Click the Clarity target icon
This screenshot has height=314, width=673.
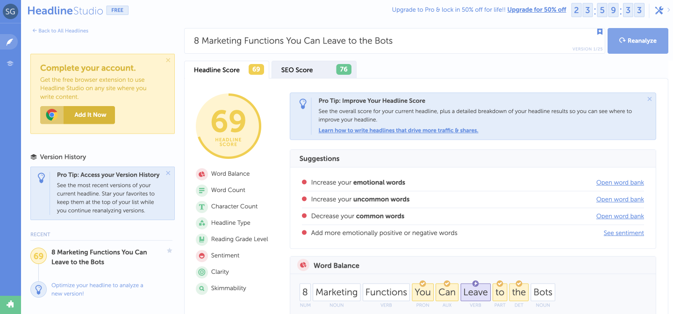click(202, 272)
